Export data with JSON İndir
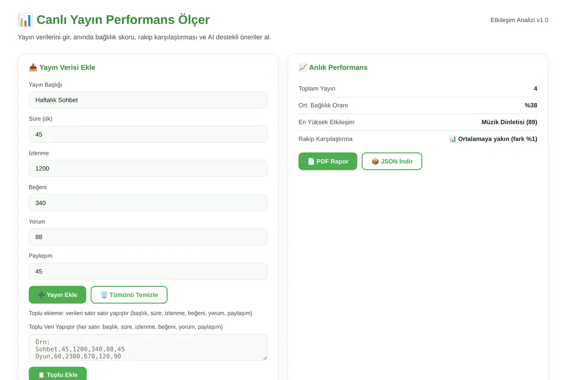566x380 pixels. 392,161
